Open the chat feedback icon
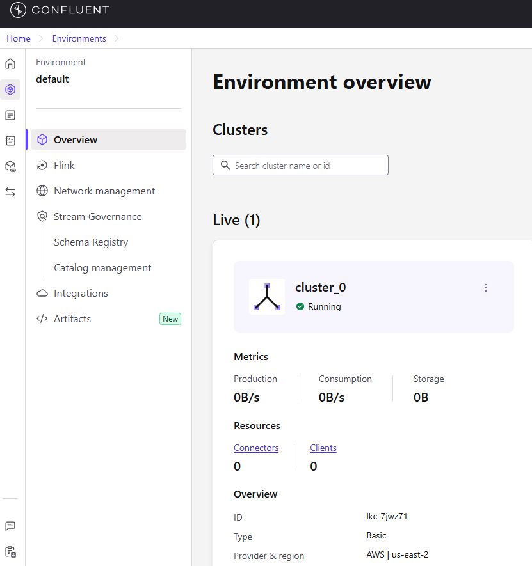 coord(10,526)
